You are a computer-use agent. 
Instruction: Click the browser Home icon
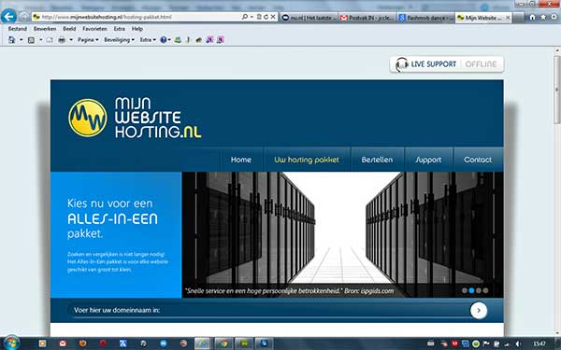coord(532,17)
